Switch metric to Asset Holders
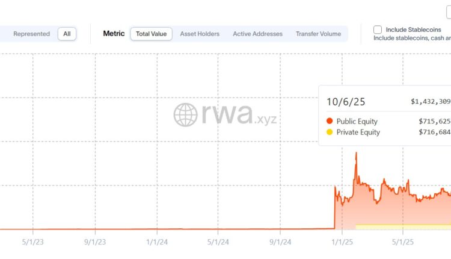Viewport: 451px width, 259px height. (x=200, y=34)
